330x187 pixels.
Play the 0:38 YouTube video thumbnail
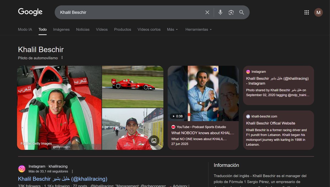pos(203,93)
